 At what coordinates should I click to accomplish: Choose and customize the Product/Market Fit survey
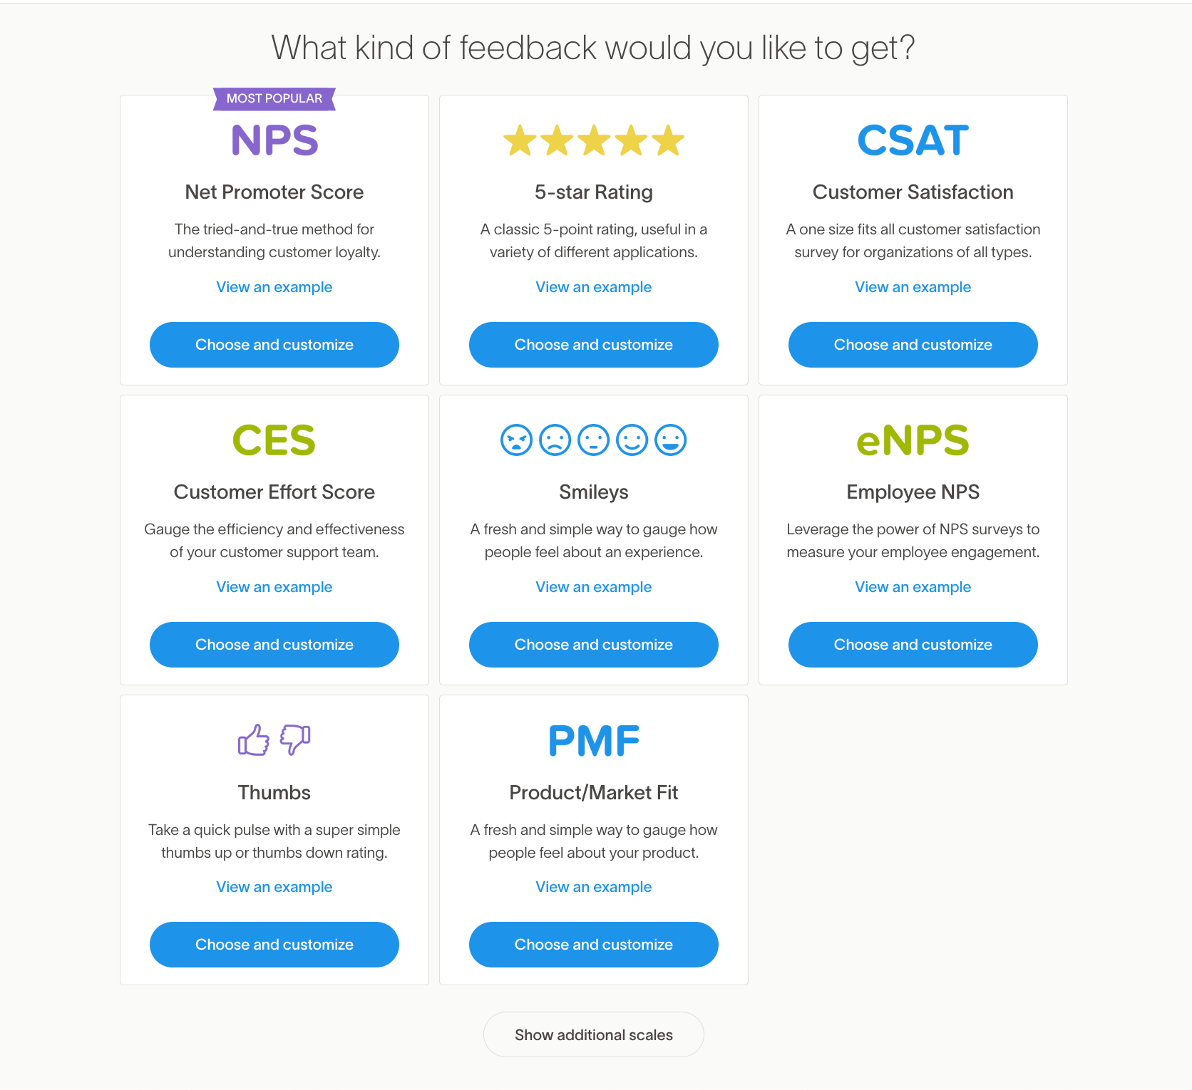[593, 945]
